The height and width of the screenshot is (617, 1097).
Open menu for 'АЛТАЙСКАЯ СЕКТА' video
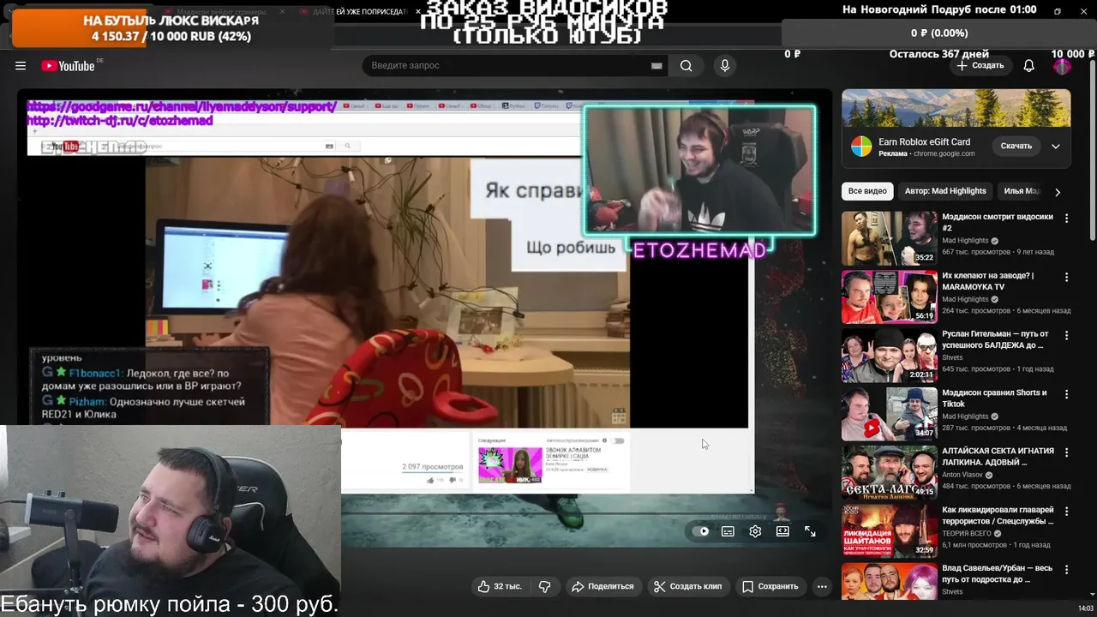click(x=1067, y=452)
